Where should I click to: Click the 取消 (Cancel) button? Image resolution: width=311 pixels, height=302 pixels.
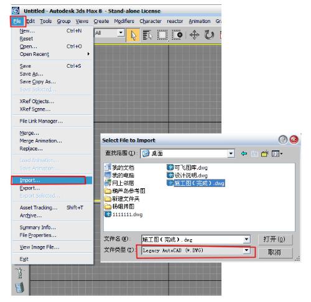tap(275, 252)
